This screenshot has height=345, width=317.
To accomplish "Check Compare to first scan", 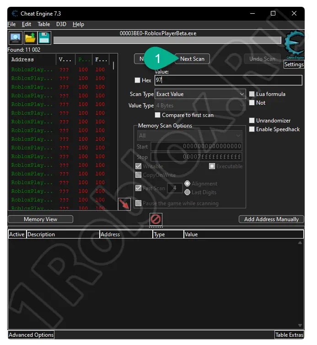I will 157,115.
